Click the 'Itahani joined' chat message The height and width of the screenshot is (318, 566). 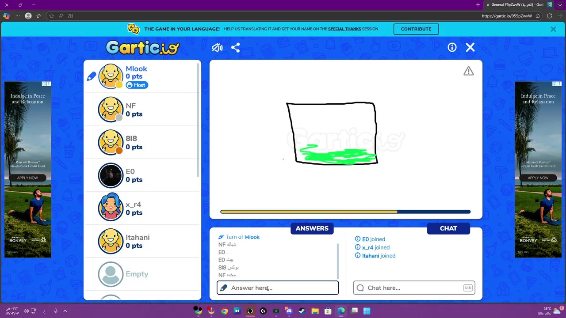(375, 256)
